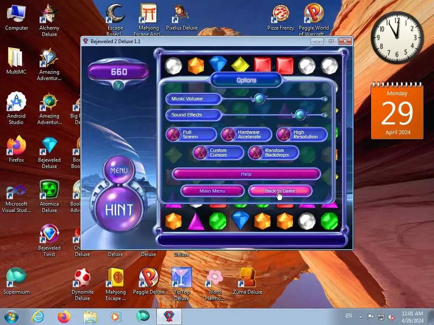This screenshot has width=434, height=325.
Task: Click the purple HINT orb
Action: [x=119, y=209]
